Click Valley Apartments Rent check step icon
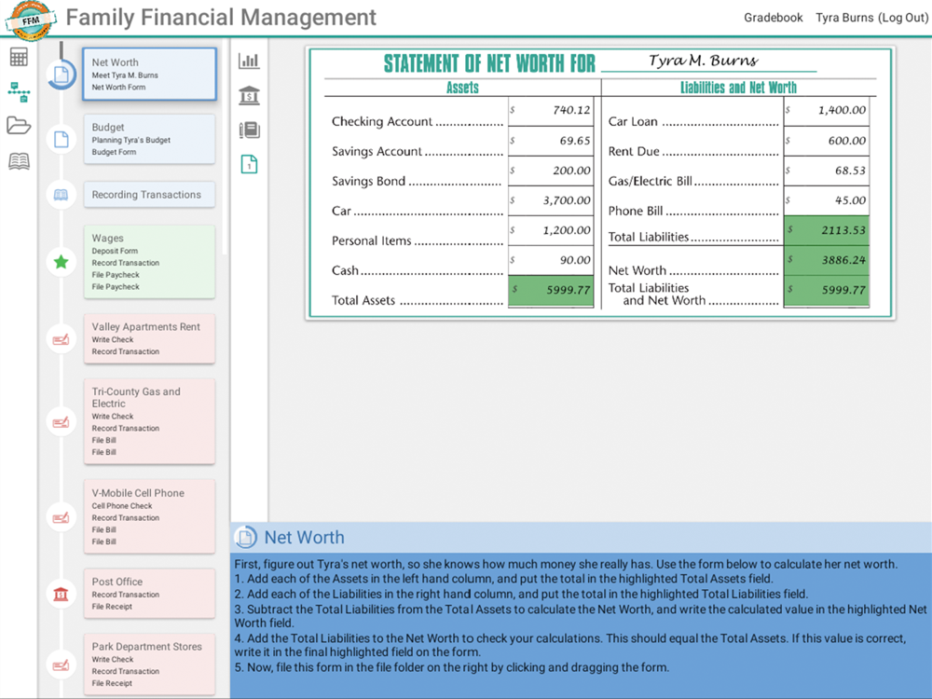 tap(62, 339)
